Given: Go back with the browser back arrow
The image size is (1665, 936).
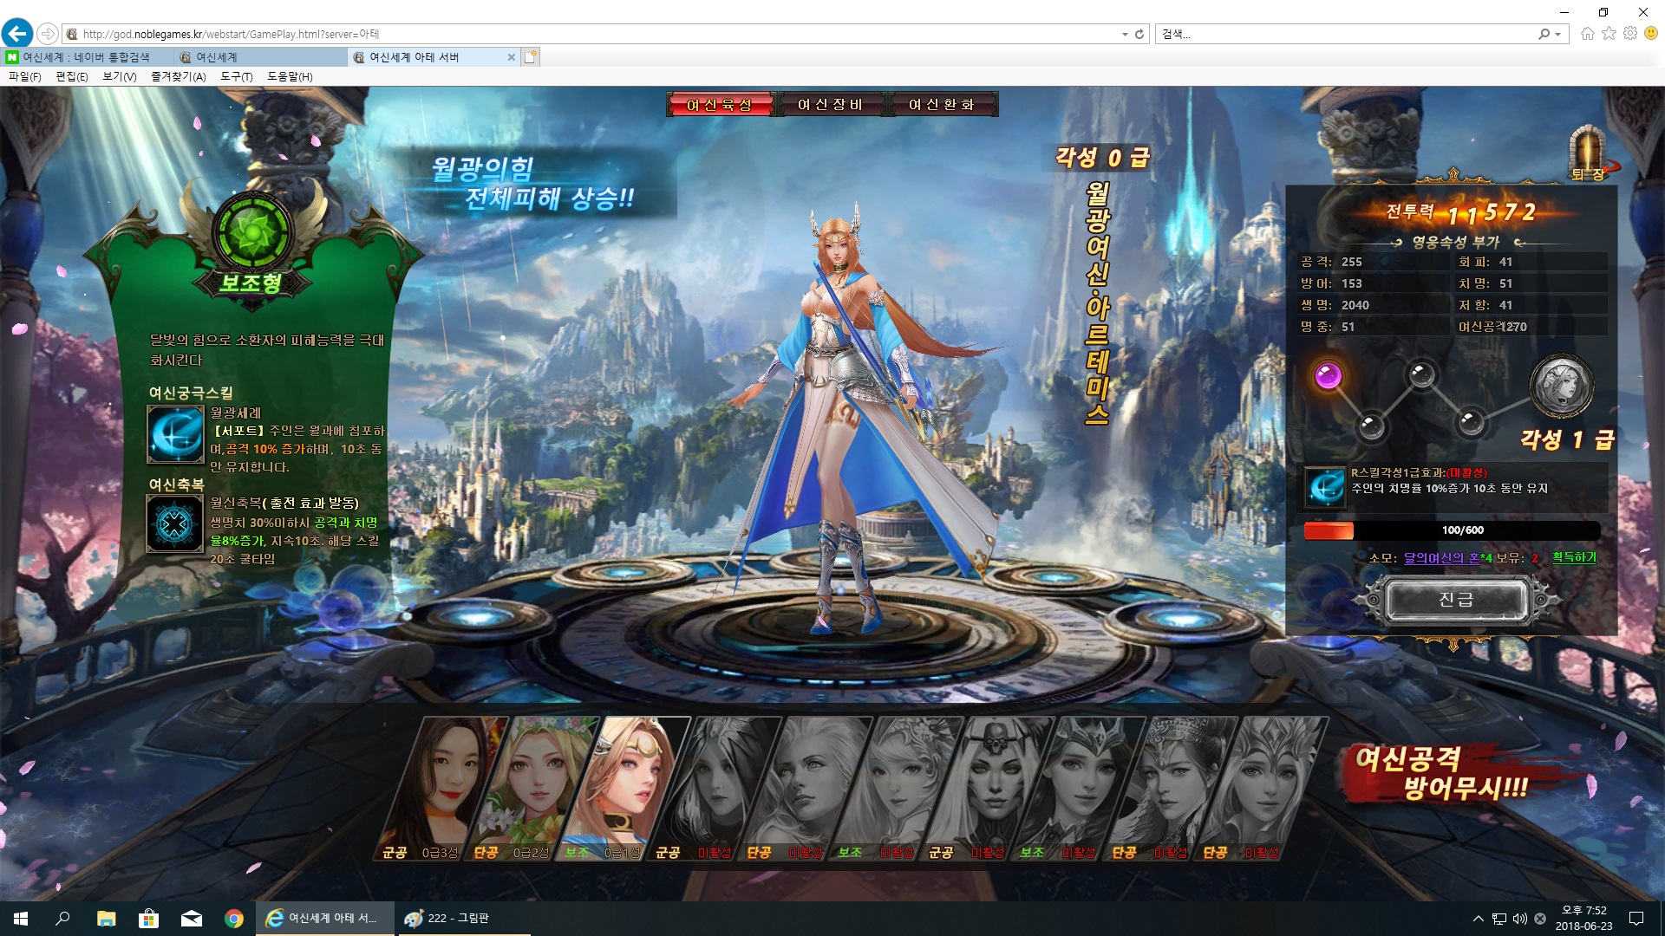Looking at the screenshot, I should click(x=17, y=34).
